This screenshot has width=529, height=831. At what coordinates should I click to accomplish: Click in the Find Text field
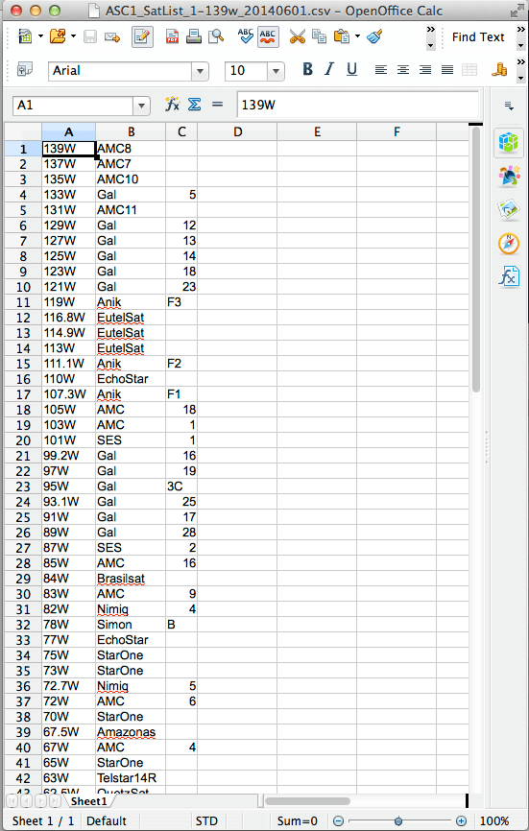478,37
